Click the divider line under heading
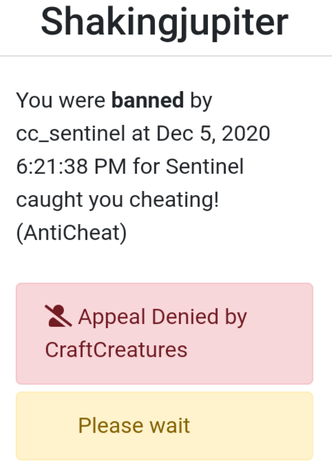 coord(166,56)
